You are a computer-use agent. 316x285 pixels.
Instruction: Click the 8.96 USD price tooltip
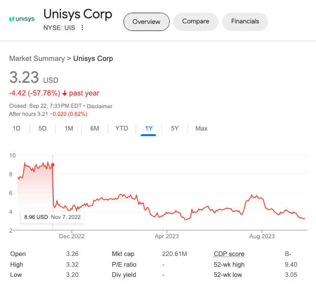click(x=52, y=217)
